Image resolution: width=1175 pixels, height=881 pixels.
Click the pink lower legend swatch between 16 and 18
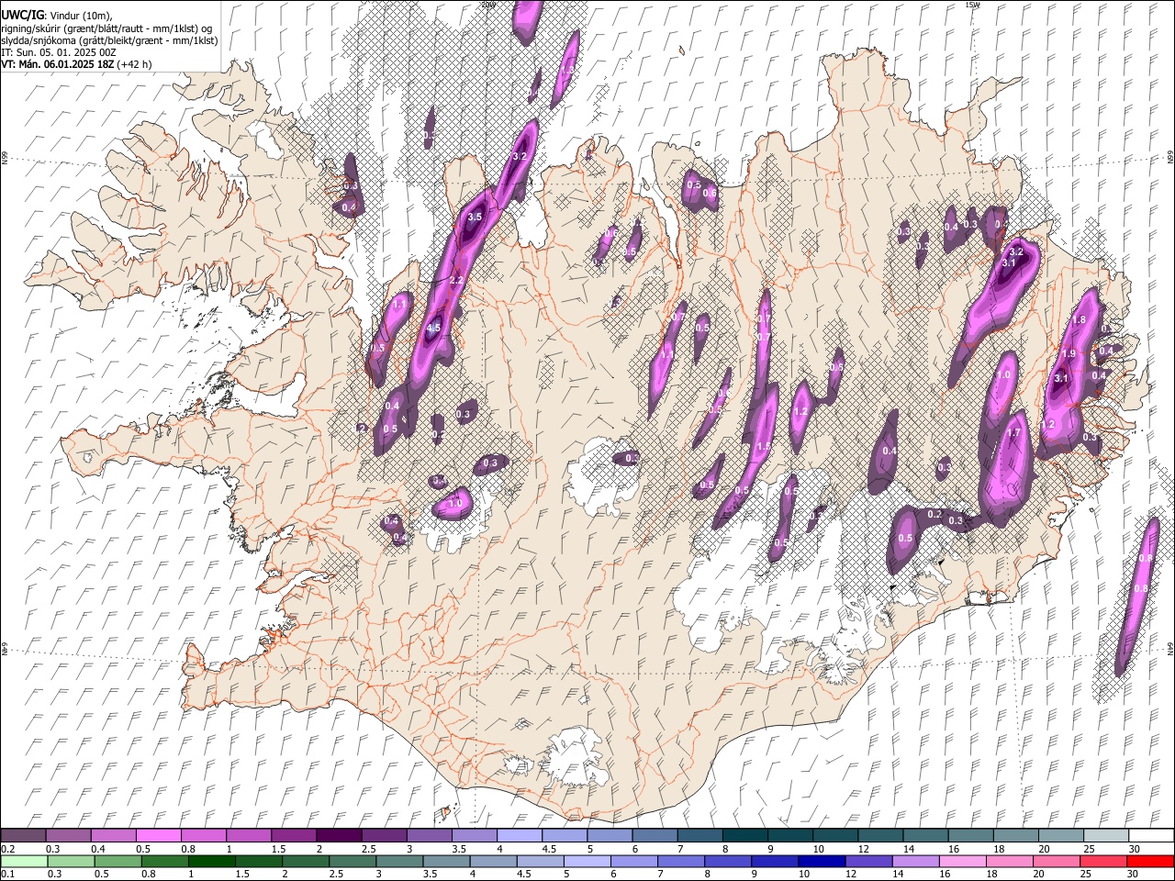tap(962, 861)
